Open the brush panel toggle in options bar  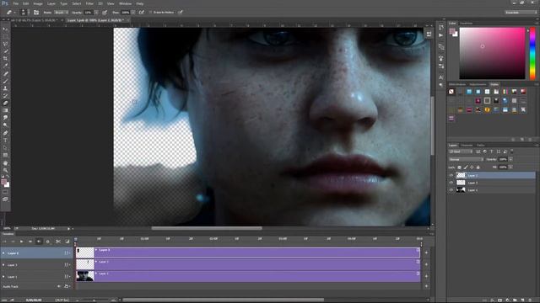tap(36, 13)
